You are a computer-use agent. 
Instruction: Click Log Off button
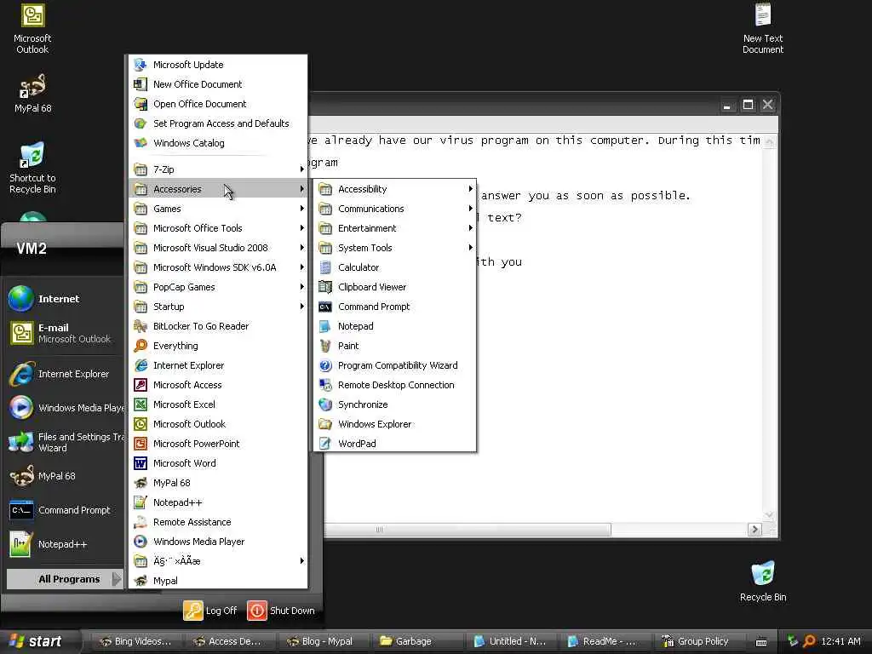point(210,611)
